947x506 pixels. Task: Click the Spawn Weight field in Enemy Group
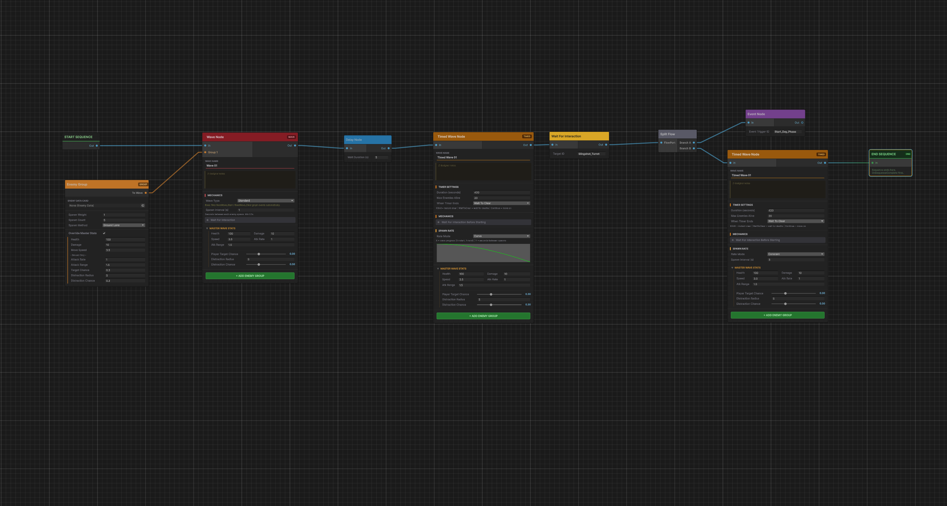(124, 215)
